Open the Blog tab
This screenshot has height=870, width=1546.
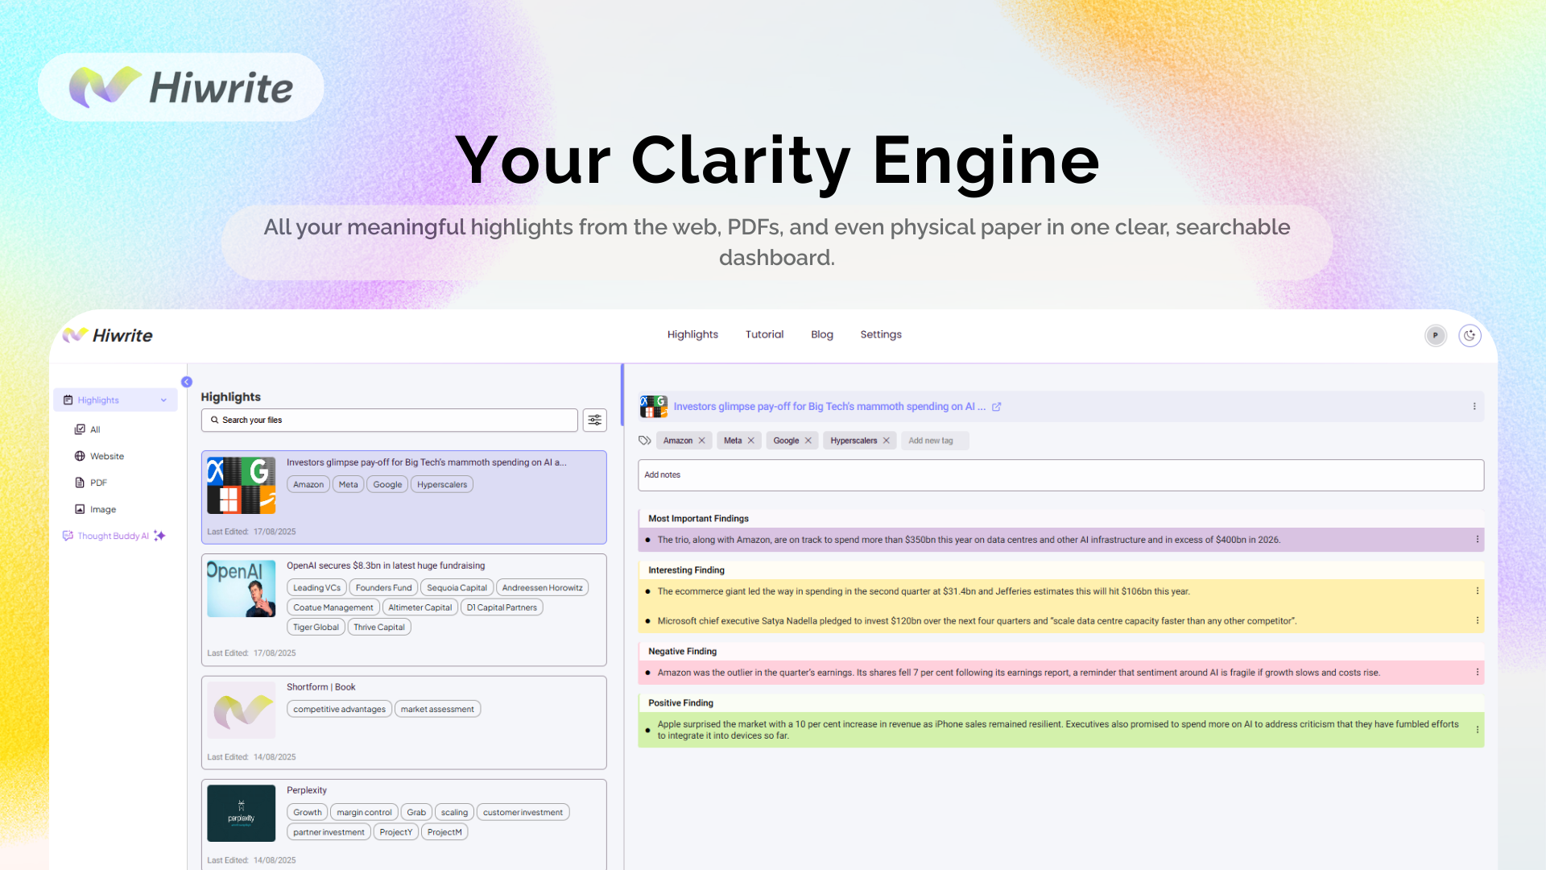(822, 334)
